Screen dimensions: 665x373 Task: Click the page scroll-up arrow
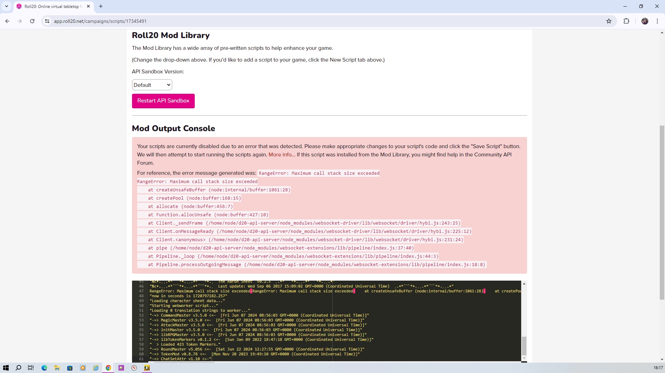[662, 33]
